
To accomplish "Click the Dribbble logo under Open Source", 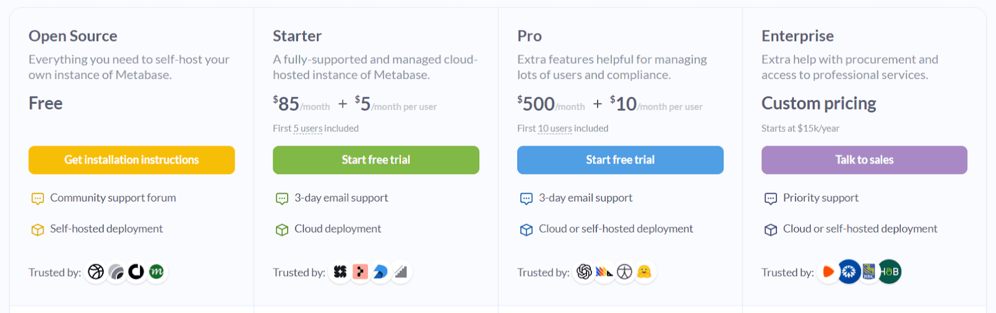I will click(x=96, y=272).
